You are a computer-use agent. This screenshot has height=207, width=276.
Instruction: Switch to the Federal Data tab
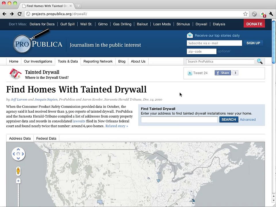(46, 139)
